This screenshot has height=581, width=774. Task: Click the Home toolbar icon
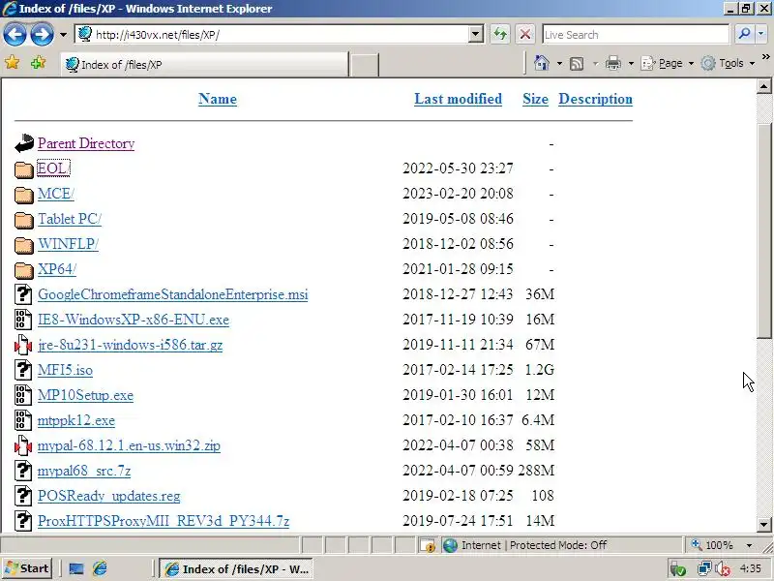pyautogui.click(x=542, y=63)
